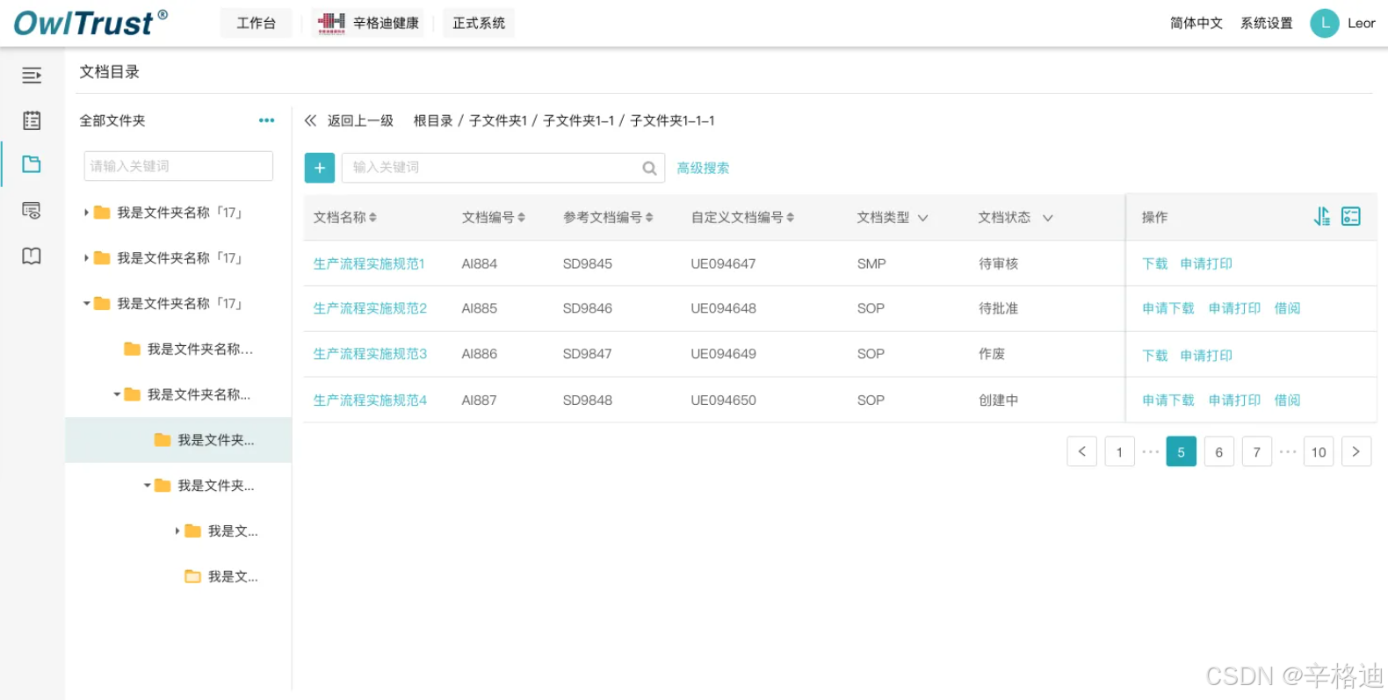Sort by 文档名称 column
The height and width of the screenshot is (700, 1388).
point(372,217)
